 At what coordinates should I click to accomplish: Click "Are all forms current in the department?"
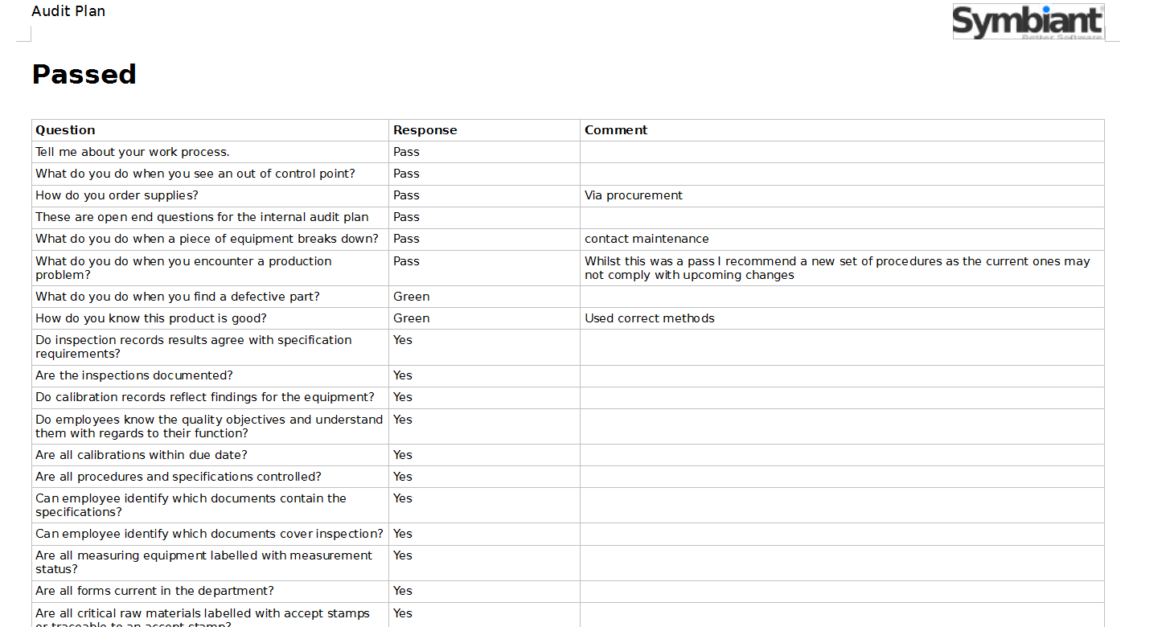(x=154, y=591)
